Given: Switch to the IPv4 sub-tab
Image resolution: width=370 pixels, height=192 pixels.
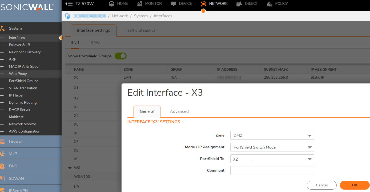Looking at the screenshot, I should (75, 42).
